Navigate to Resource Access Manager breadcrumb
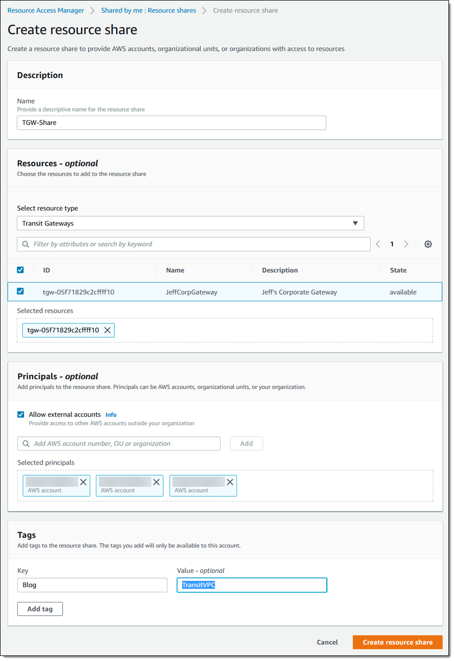Viewport: 454px width, 661px height. (45, 11)
